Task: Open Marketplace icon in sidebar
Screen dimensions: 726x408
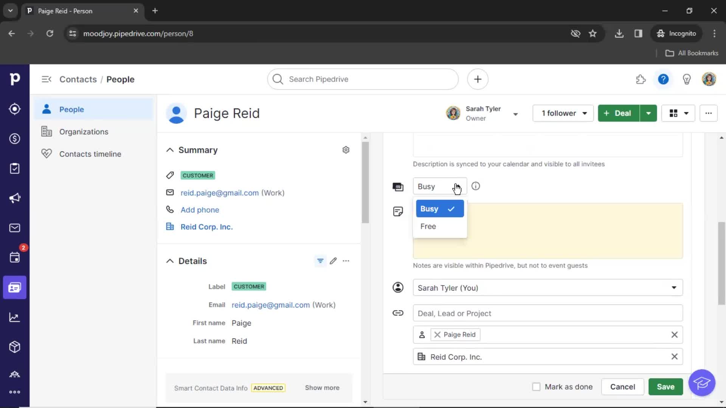Action: click(15, 374)
